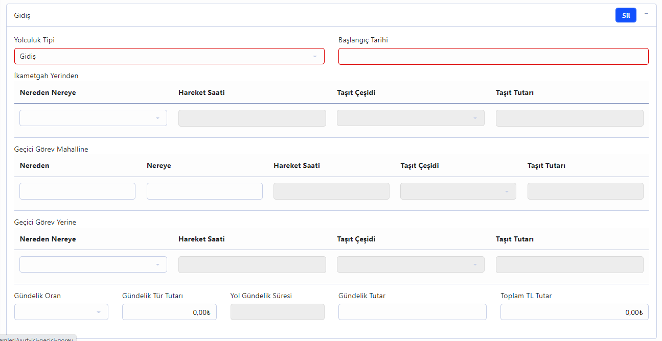Click the Başlangıç Tarihi date field
662x341 pixels.
point(493,56)
